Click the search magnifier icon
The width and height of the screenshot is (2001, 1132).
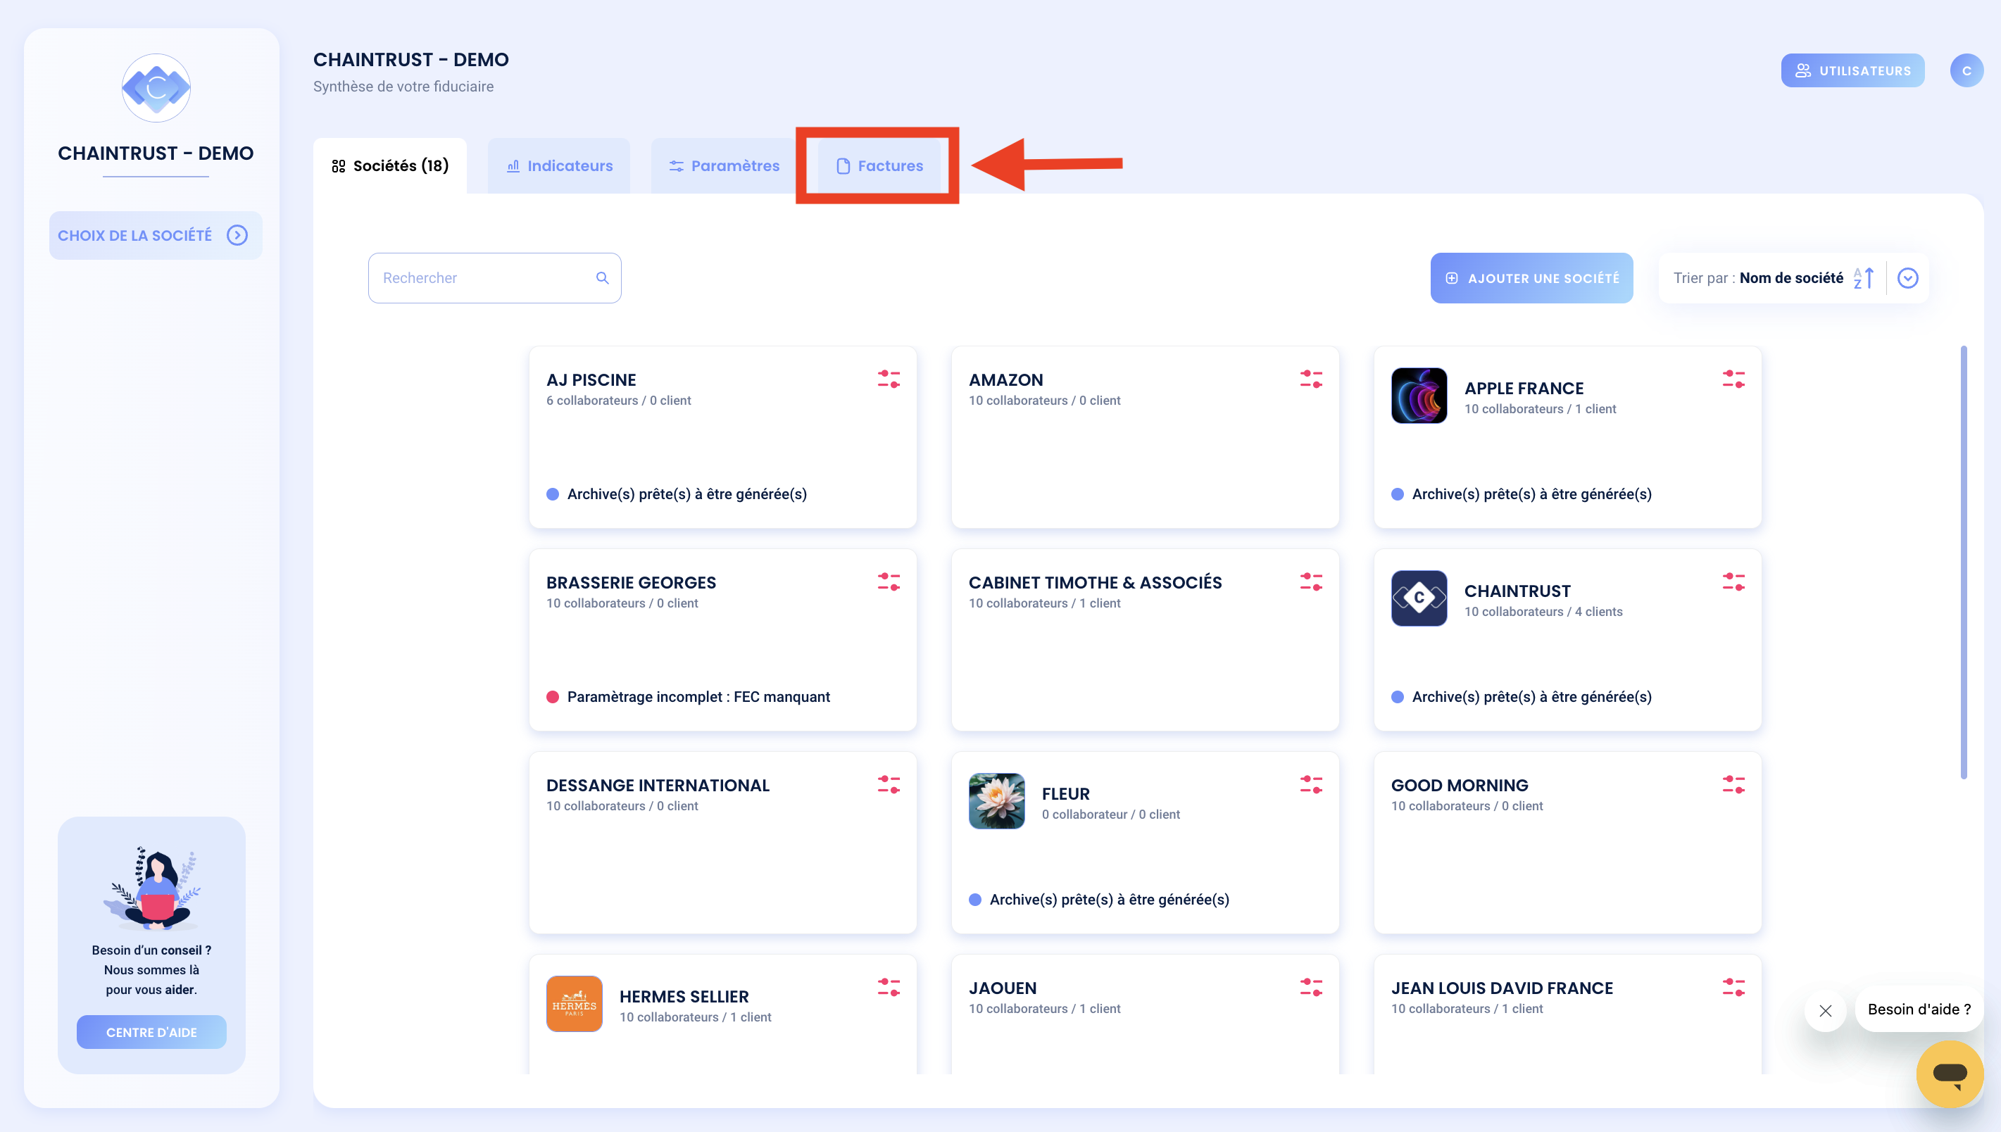tap(602, 277)
